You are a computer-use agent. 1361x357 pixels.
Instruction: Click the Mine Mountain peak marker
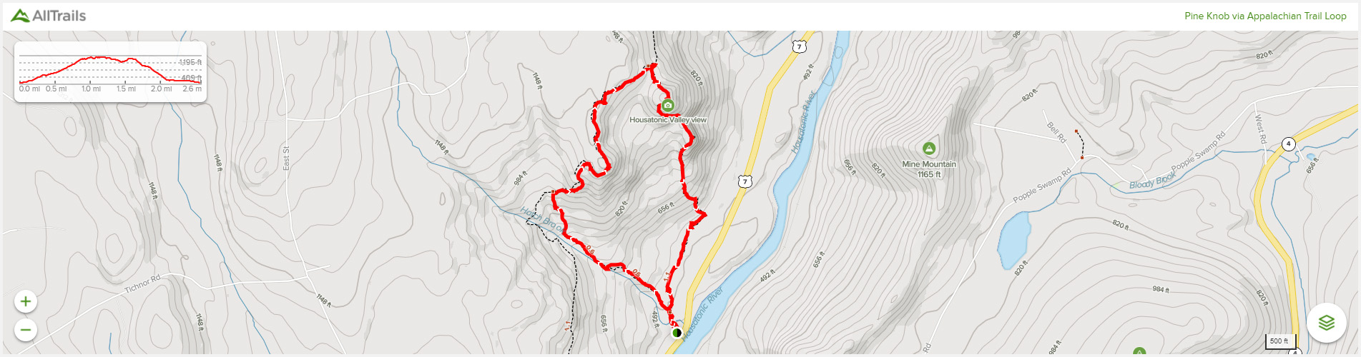(929, 149)
